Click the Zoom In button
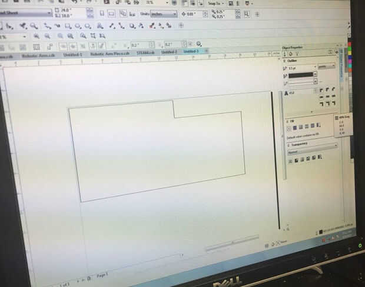Screen dimensions: 365x287 pyautogui.click(x=36, y=36)
